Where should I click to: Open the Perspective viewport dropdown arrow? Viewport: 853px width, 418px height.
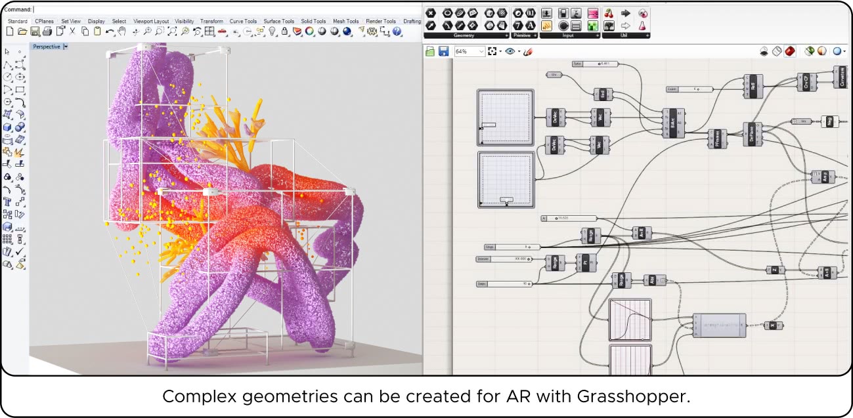click(66, 47)
